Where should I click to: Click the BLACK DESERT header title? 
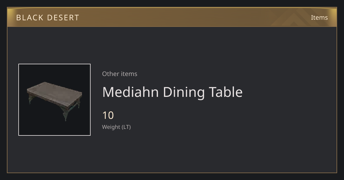coord(48,18)
